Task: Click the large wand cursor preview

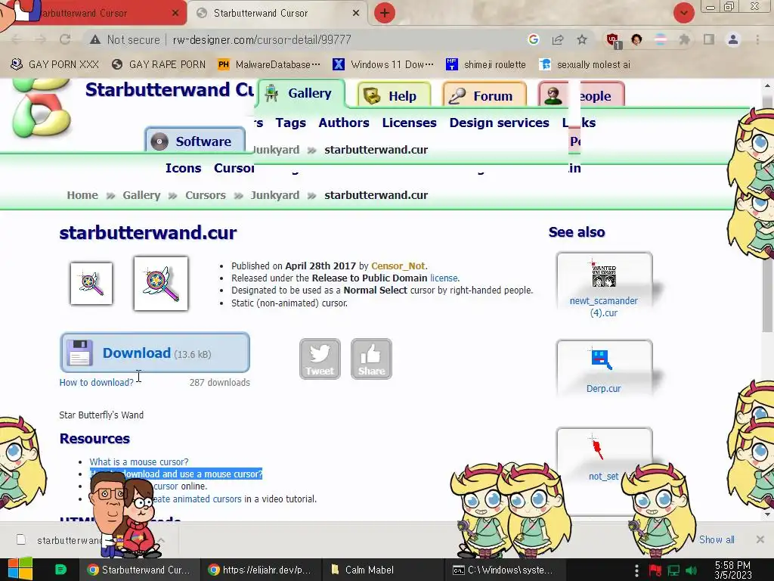Action: coord(161,284)
